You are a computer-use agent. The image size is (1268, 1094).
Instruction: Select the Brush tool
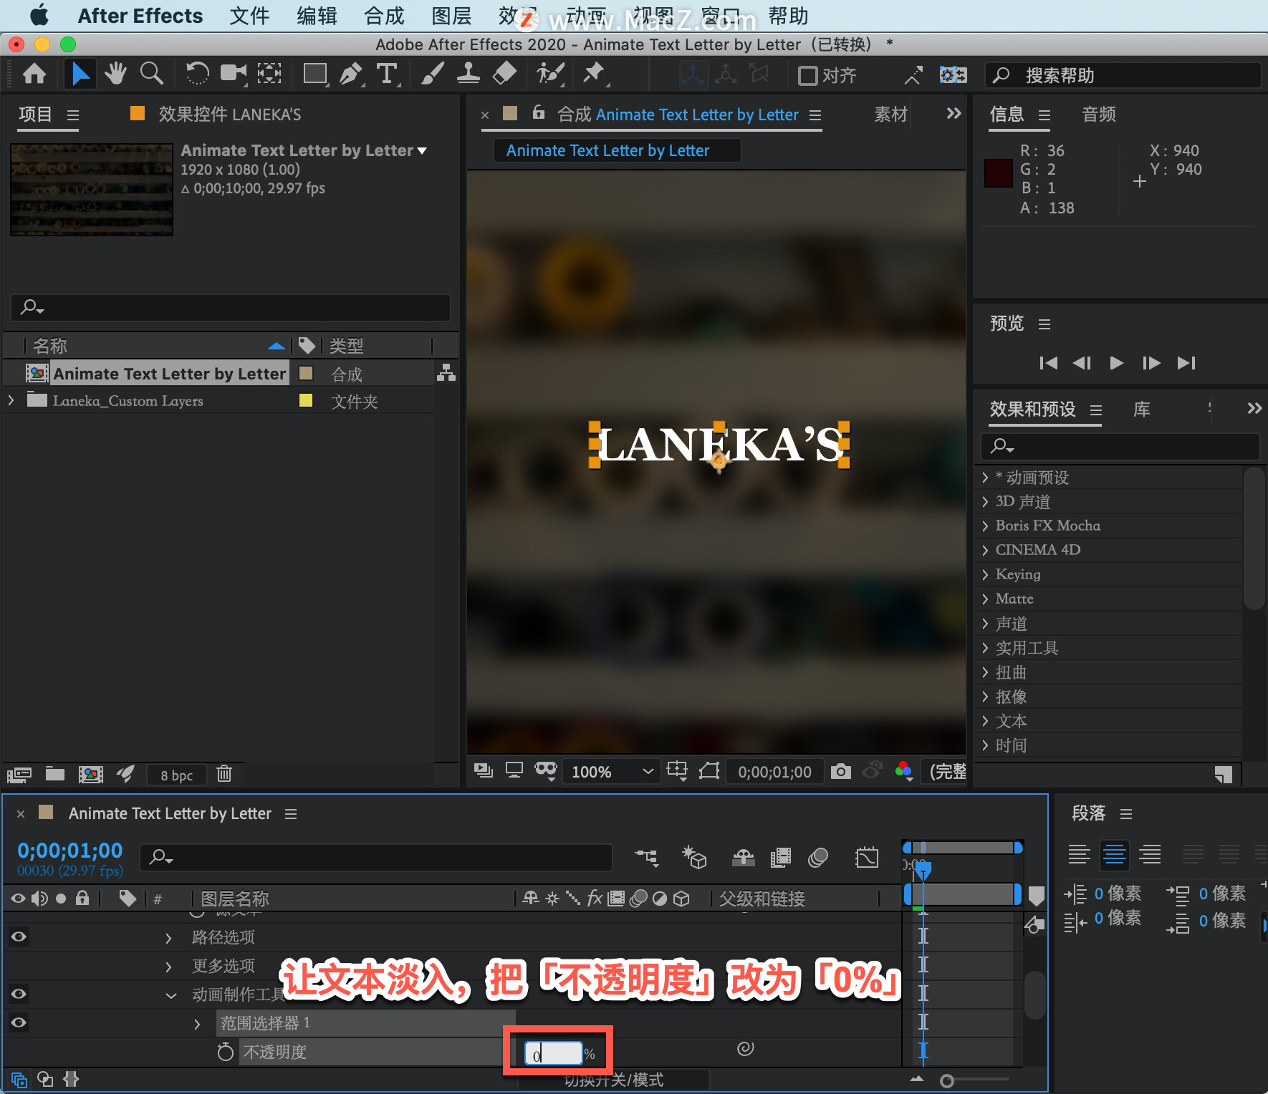click(432, 74)
